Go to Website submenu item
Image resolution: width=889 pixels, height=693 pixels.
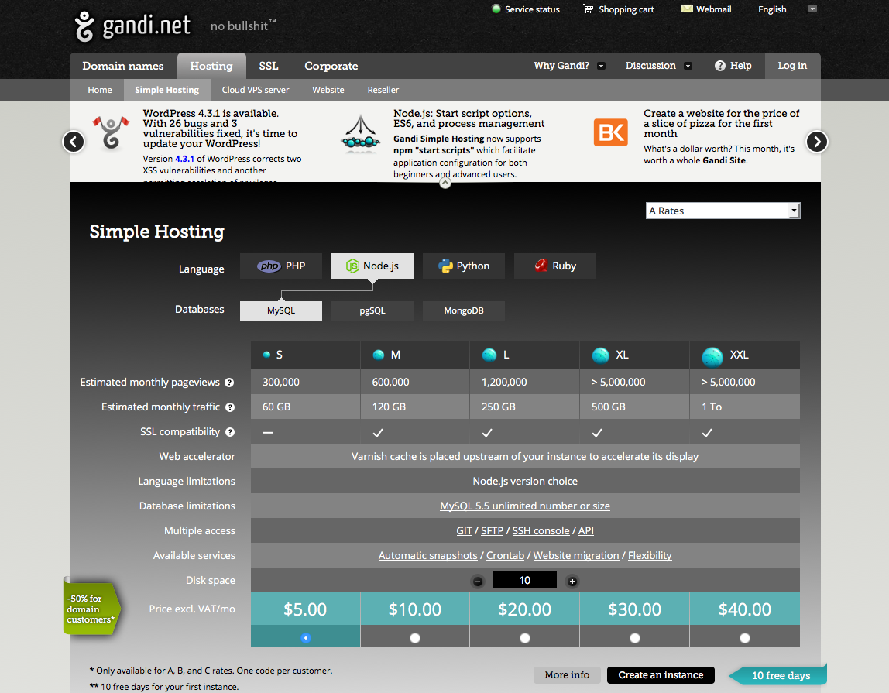pyautogui.click(x=328, y=90)
